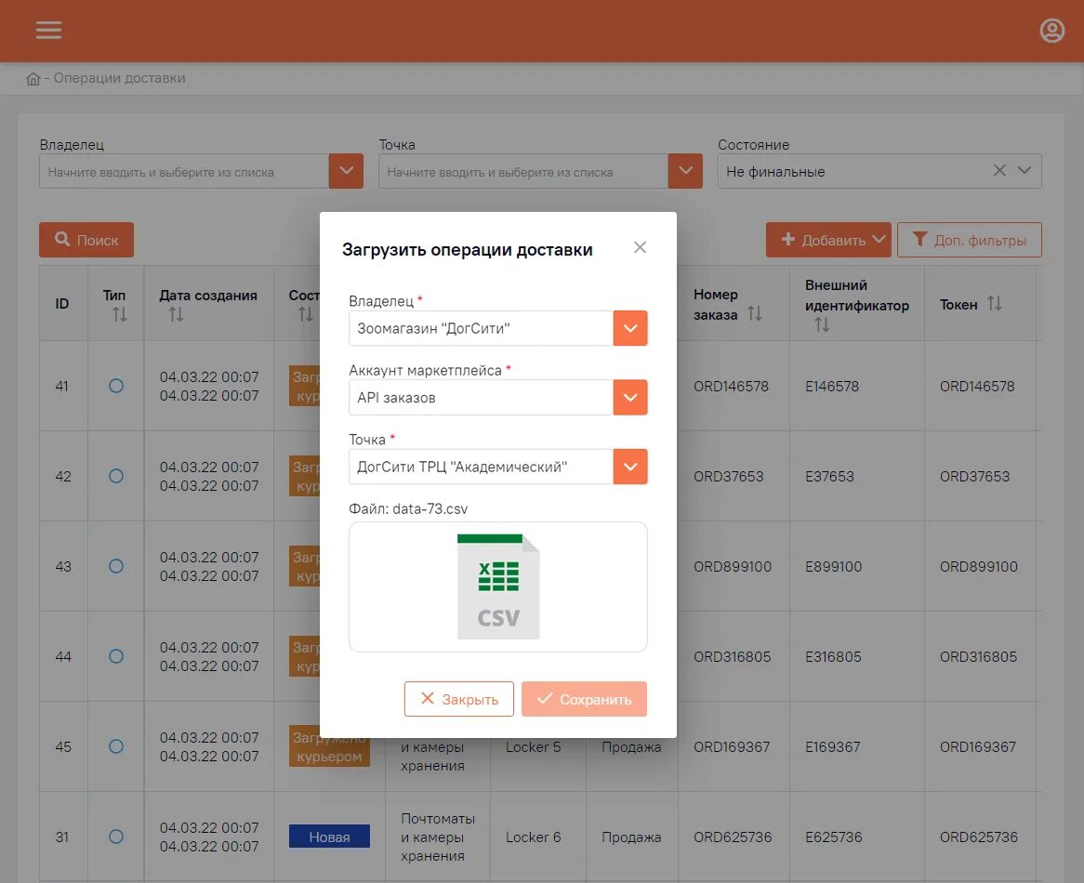Open the hamburger navigation menu
Screen dimensions: 1084x883
pos(48,30)
